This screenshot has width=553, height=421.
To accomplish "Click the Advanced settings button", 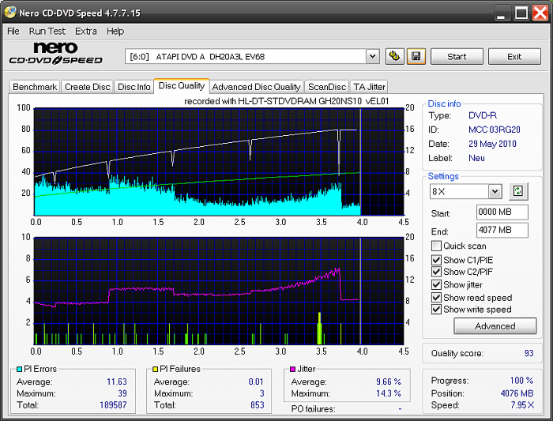I will [x=495, y=326].
